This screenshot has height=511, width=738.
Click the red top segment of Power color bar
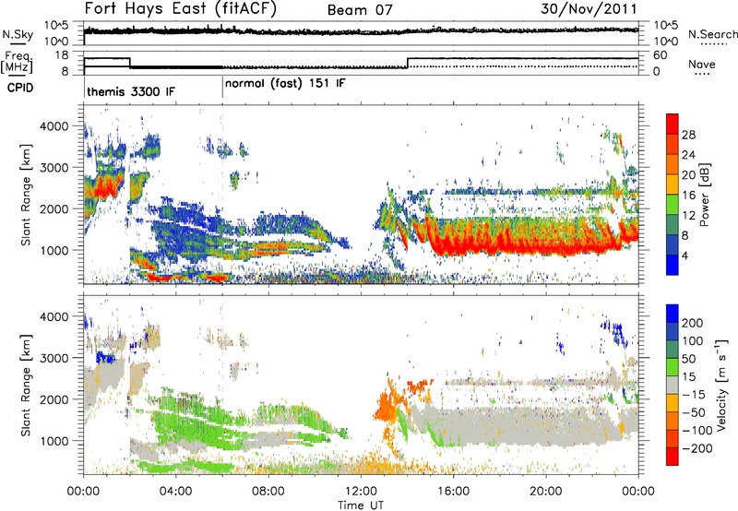[x=673, y=125]
